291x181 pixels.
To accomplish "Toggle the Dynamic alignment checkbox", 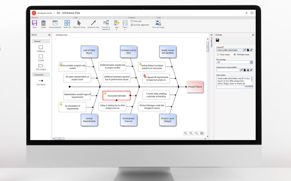I will [x=132, y=25].
